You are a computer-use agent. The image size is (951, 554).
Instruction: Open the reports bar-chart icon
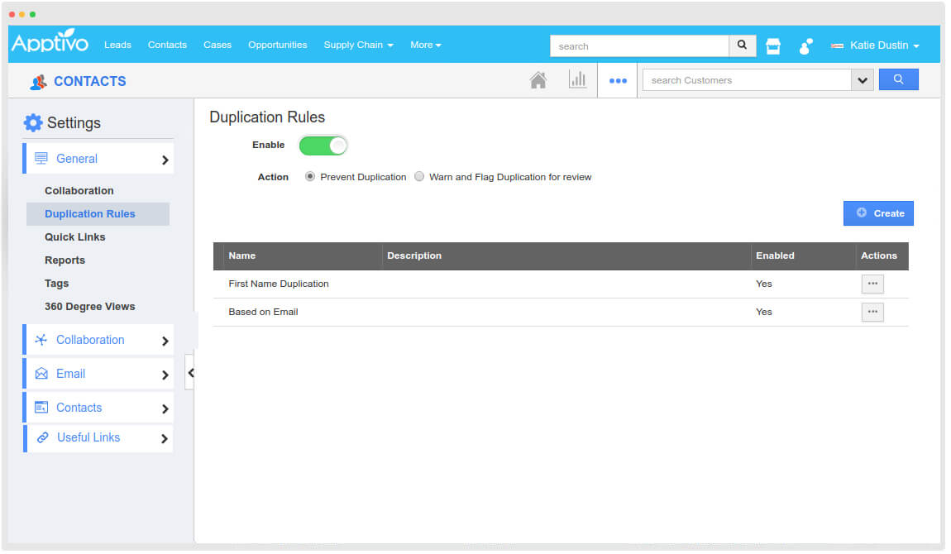coord(578,79)
